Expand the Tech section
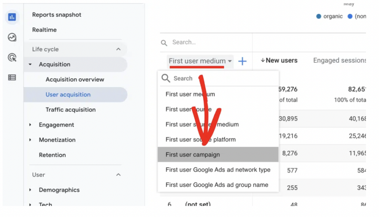This screenshot has width=379, height=217. pos(30,204)
